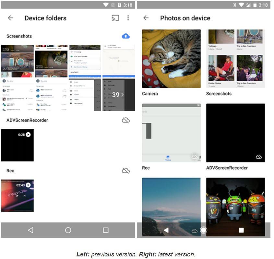274x259 pixels.
Task: Open the Rec folder thumbnail in the grid
Action: (171, 133)
